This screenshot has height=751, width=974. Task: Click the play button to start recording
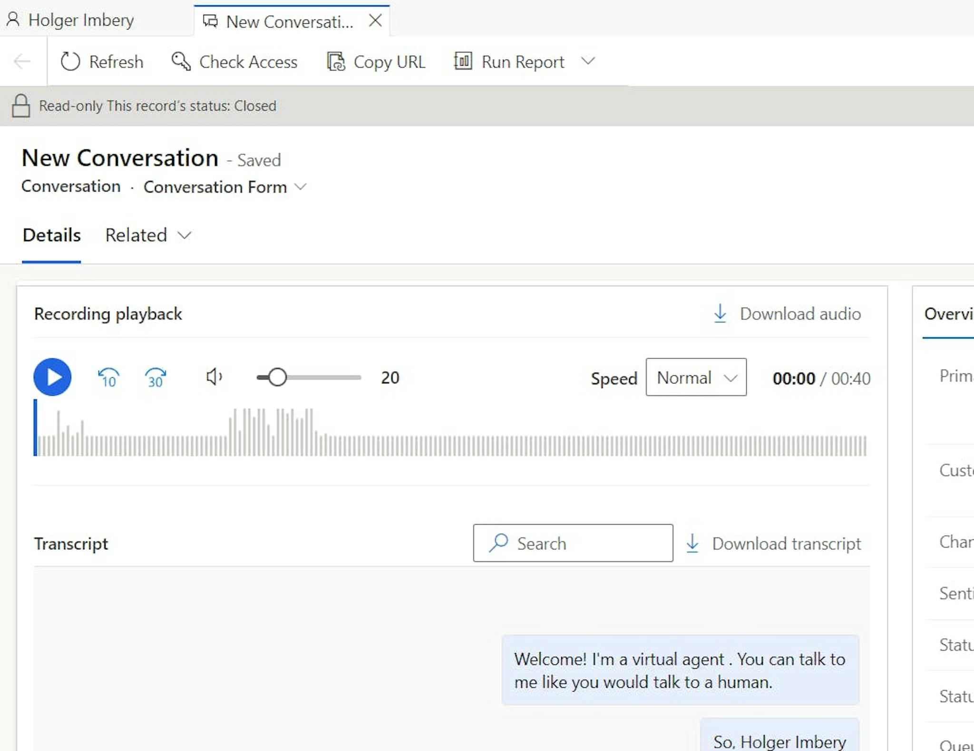[x=52, y=377]
